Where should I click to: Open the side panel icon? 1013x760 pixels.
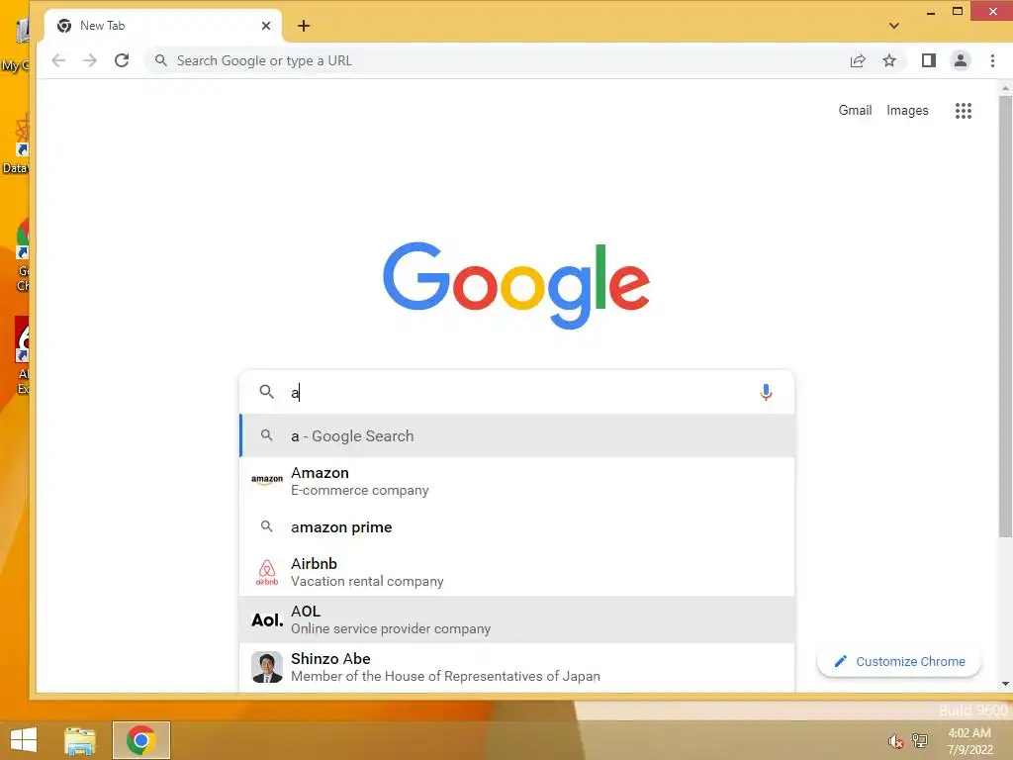click(x=928, y=60)
